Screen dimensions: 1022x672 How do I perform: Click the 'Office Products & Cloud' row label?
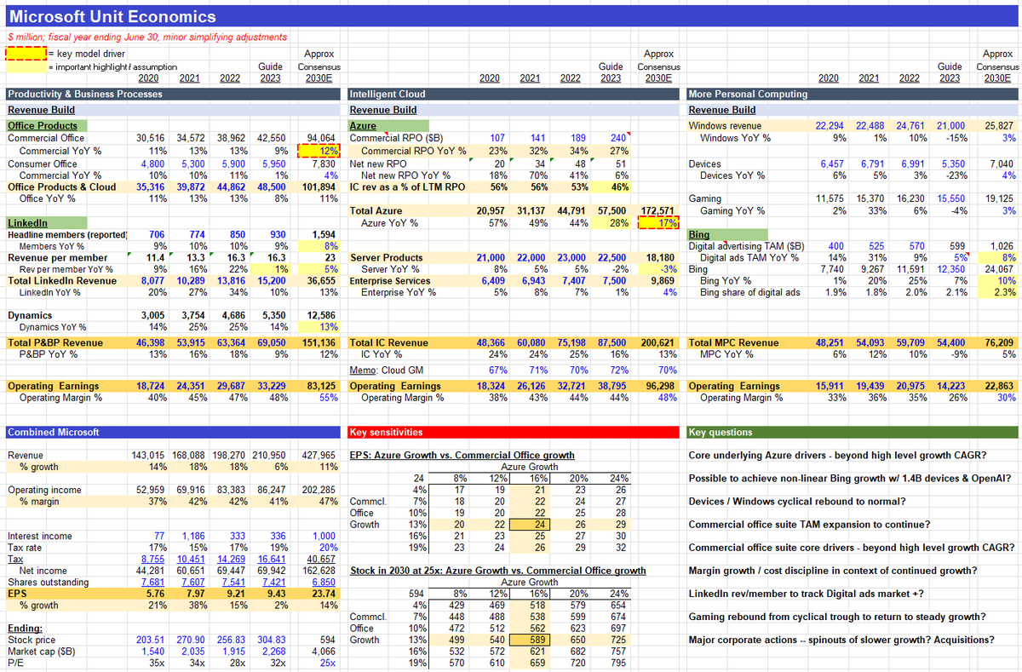62,187
